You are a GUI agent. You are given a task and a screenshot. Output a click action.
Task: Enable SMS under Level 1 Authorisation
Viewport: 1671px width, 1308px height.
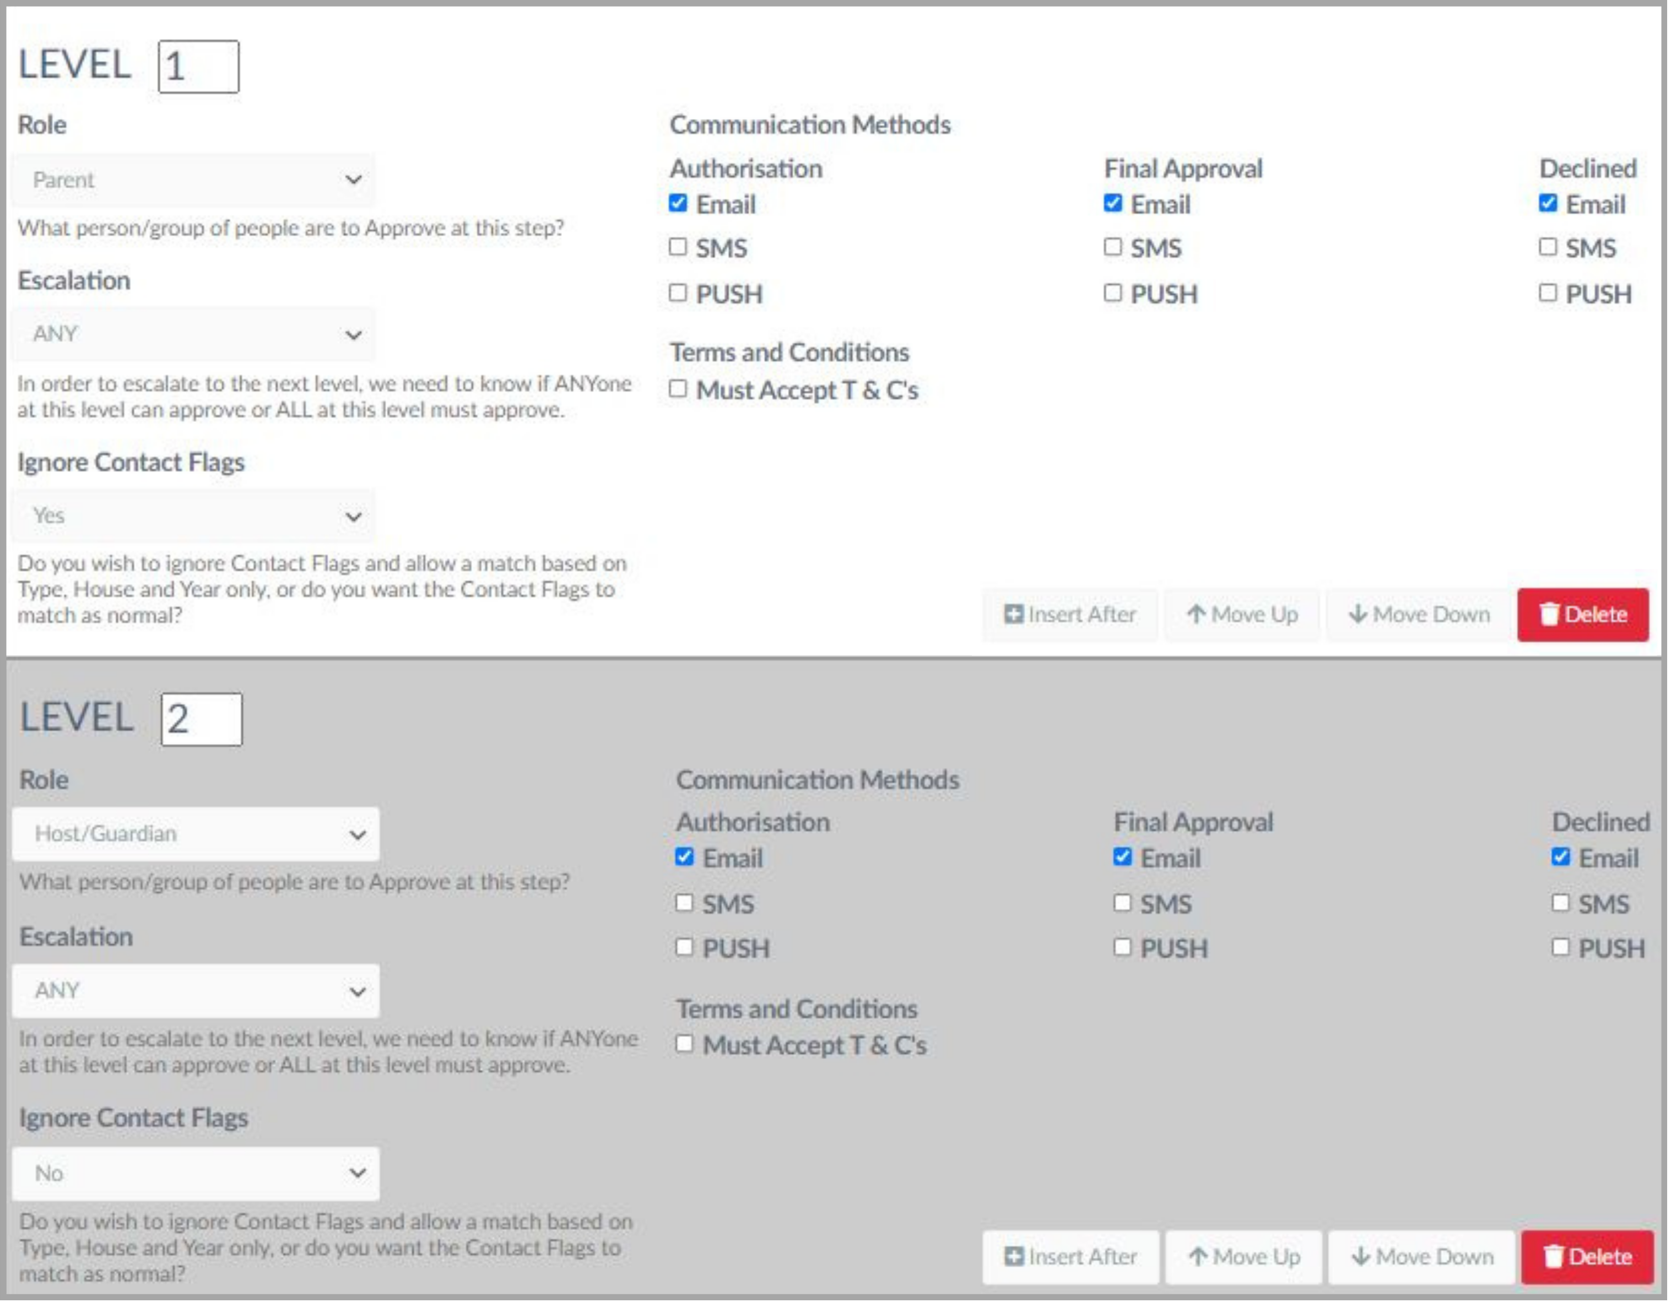coord(678,247)
